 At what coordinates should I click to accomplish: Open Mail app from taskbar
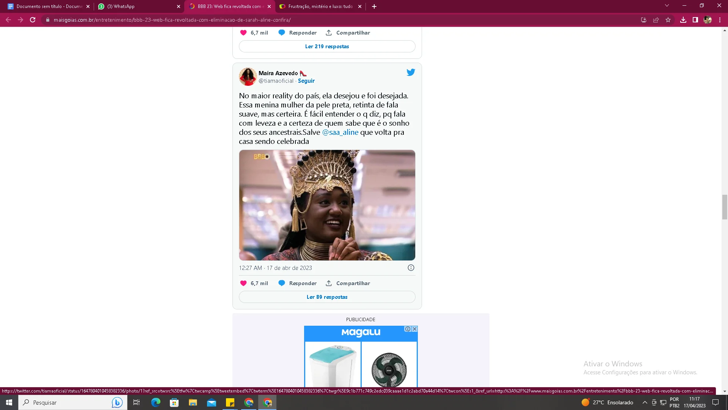[x=212, y=402]
